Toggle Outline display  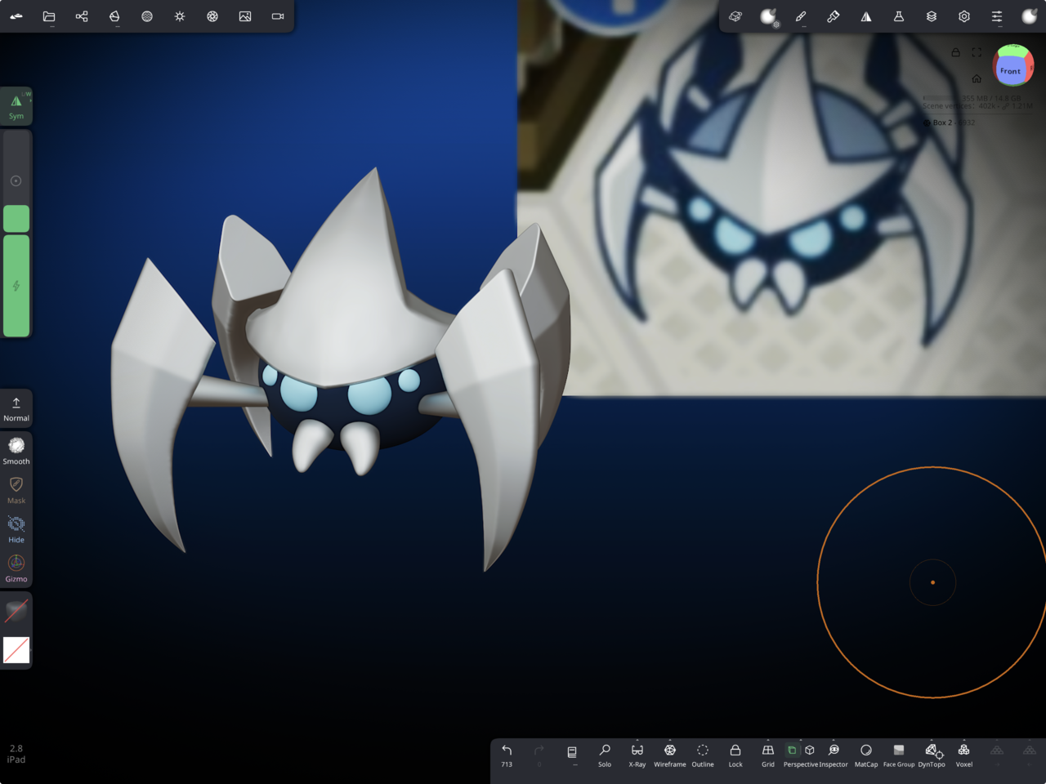pos(703,755)
